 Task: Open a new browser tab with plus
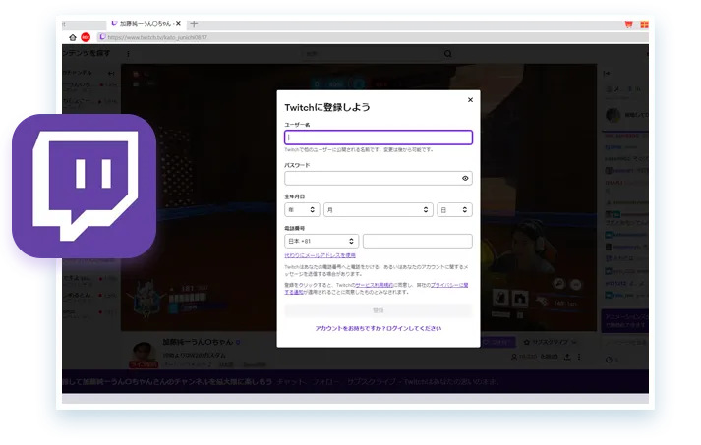[194, 23]
